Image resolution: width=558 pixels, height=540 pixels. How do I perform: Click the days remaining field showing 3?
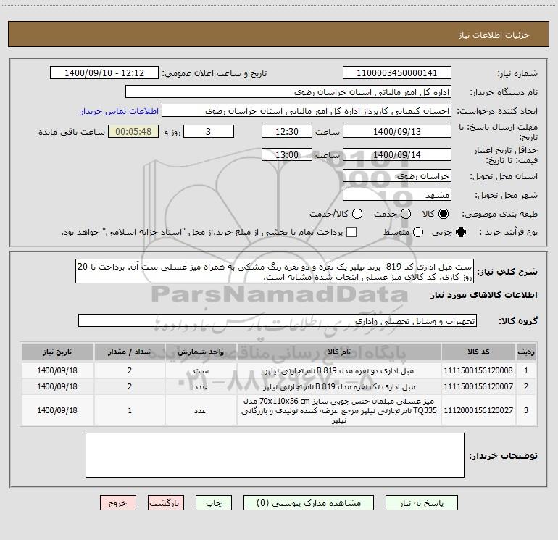209,131
